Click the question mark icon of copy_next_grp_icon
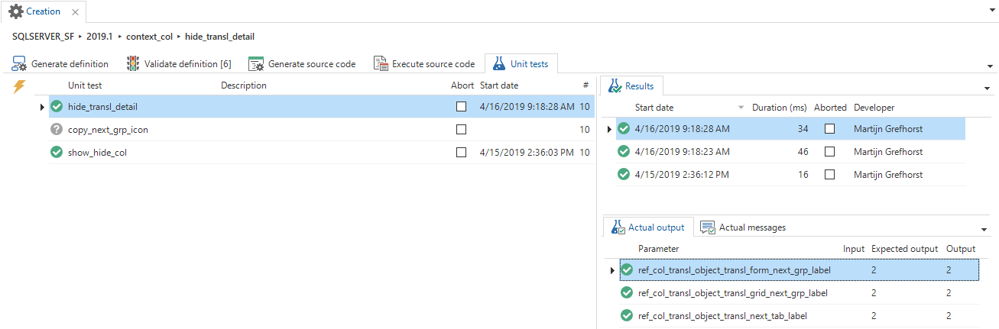This screenshot has height=329, width=999. coord(56,130)
